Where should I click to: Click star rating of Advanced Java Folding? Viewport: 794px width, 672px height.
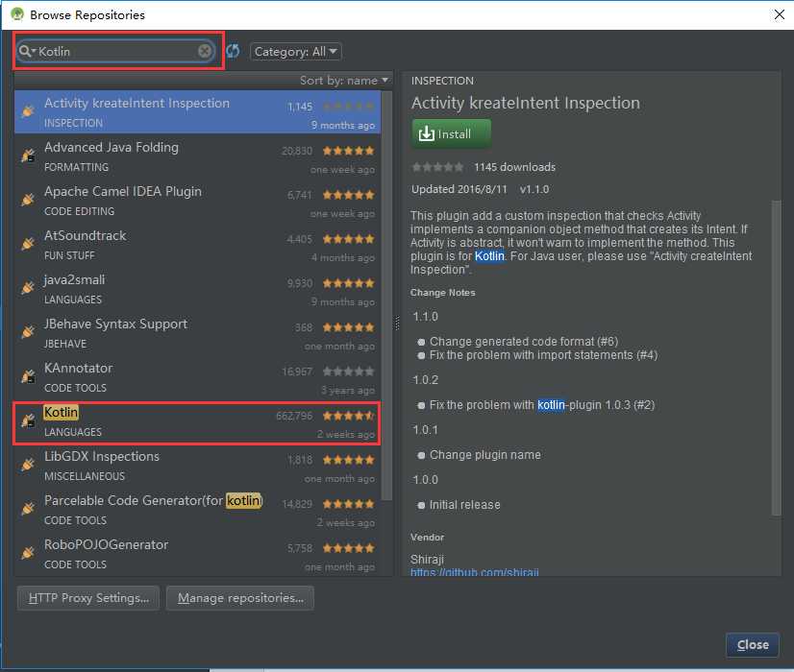348,151
